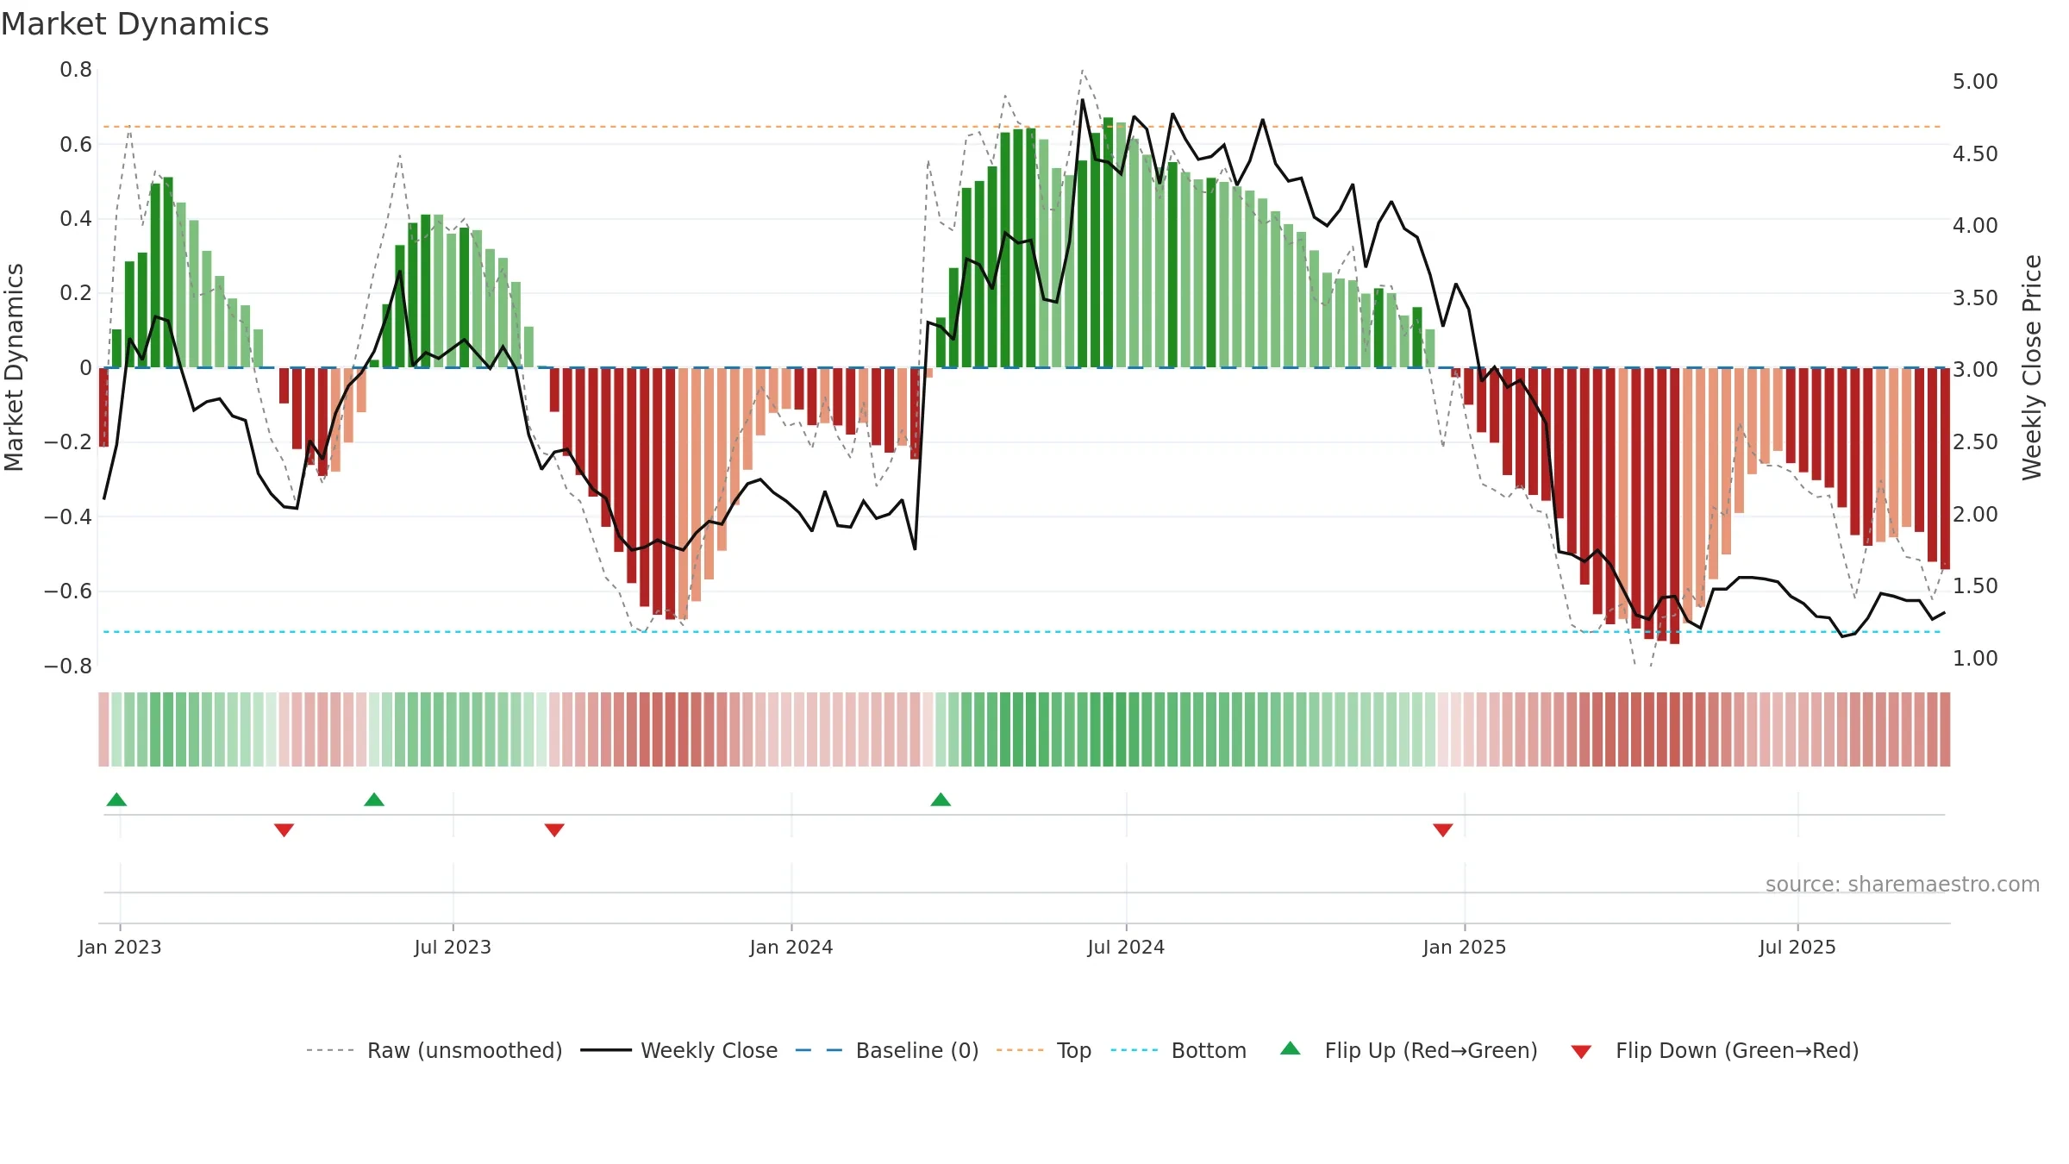
Task: Click the cyan dotted Bottom line sample in legend
Action: pyautogui.click(x=1135, y=1051)
